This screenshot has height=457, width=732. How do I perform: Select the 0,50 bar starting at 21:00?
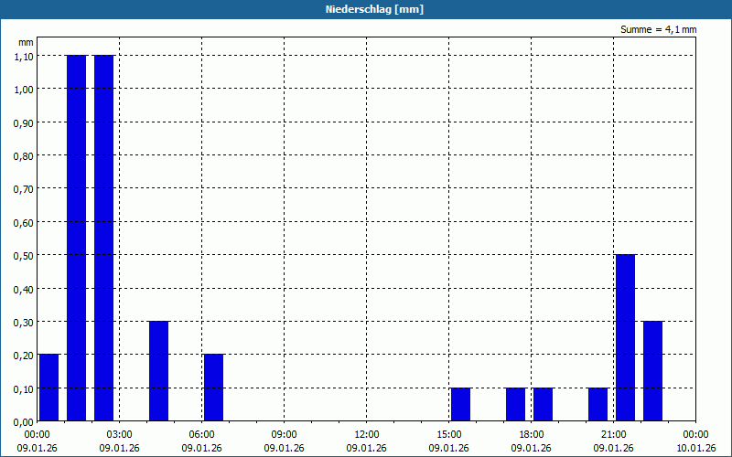coord(626,337)
